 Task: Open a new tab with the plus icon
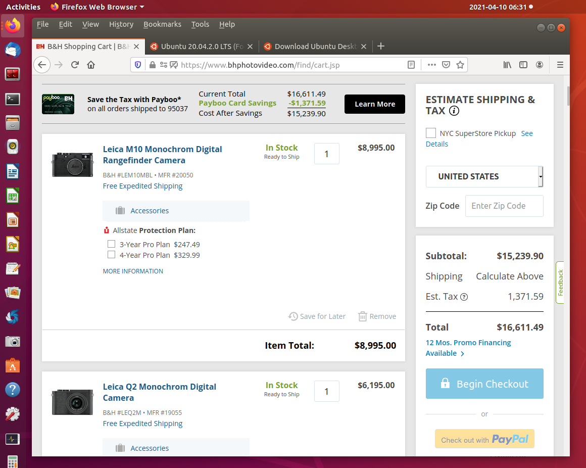click(x=381, y=46)
